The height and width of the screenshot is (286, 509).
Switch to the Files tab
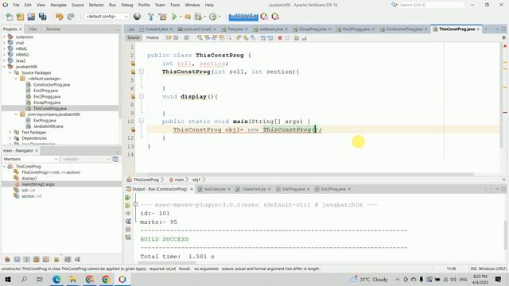pos(33,29)
